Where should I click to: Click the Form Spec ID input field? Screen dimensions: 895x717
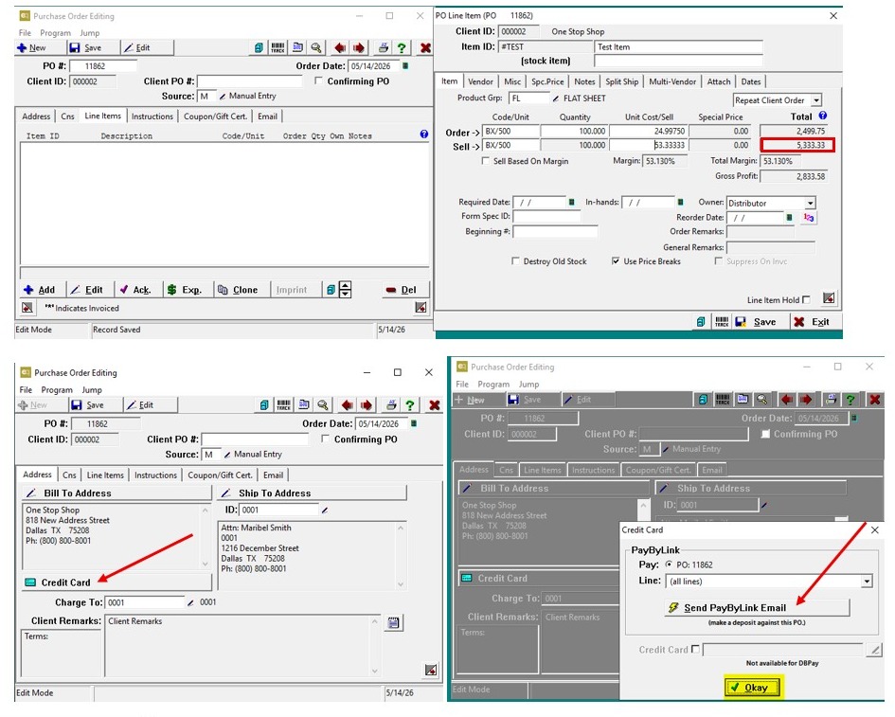click(x=546, y=216)
